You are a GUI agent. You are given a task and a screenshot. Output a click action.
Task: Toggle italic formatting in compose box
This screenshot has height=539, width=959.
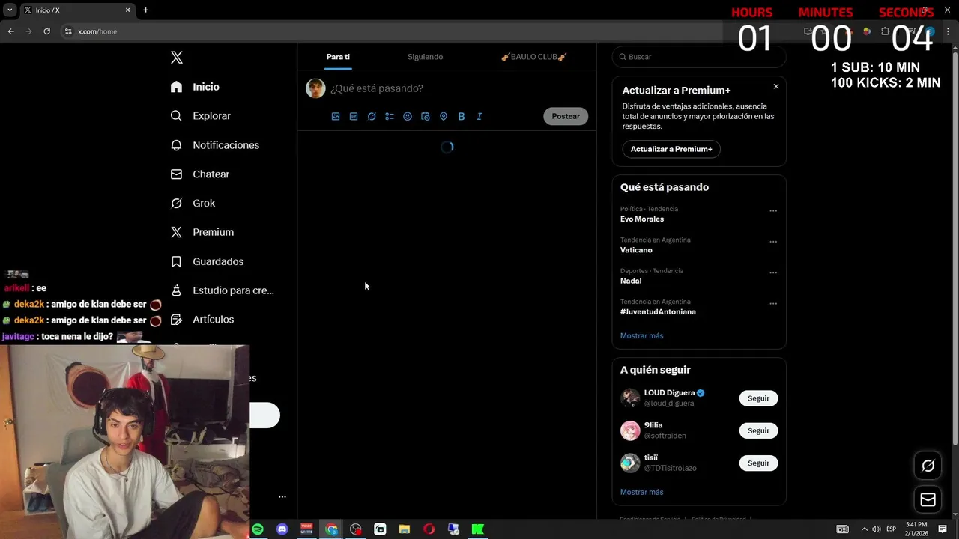[479, 116]
